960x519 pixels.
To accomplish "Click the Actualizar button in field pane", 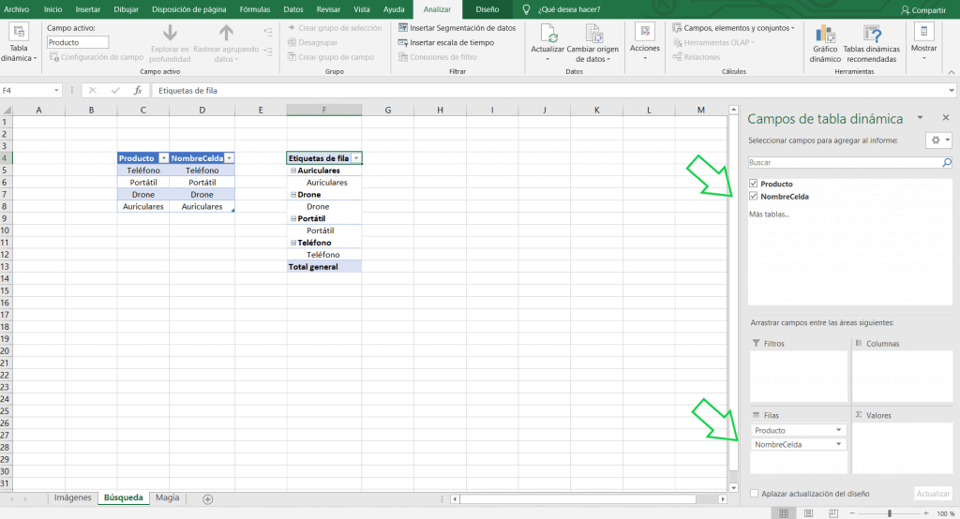I will [x=933, y=494].
